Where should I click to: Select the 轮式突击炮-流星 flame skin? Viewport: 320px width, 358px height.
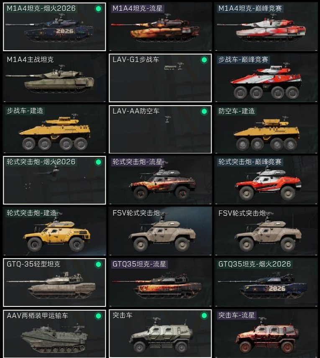(x=160, y=180)
